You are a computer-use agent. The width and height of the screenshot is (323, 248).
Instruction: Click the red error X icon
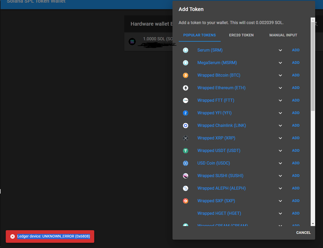click(13, 236)
